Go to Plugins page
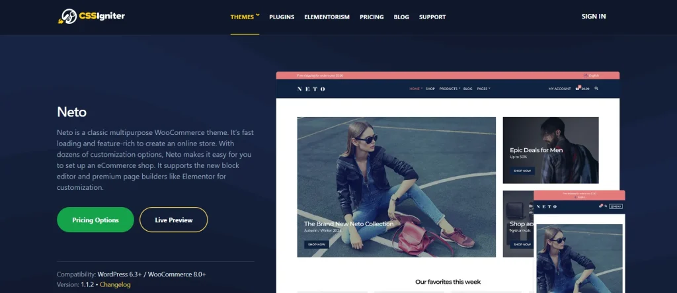Viewport: 677px width, 293px height. [282, 17]
